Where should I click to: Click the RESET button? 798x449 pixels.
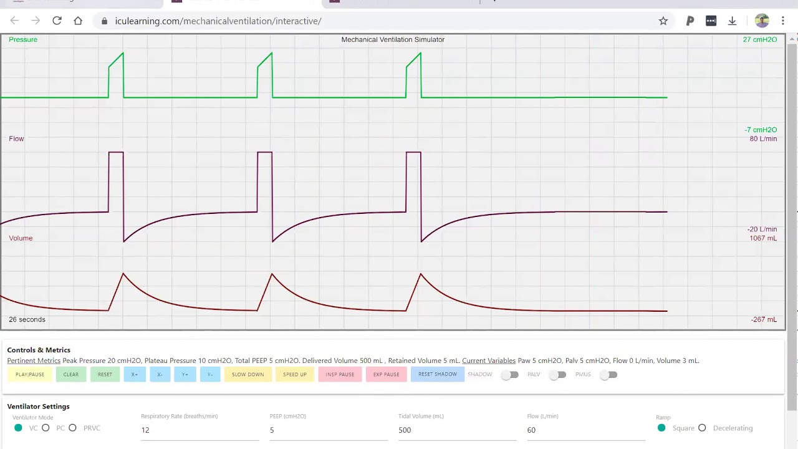105,375
